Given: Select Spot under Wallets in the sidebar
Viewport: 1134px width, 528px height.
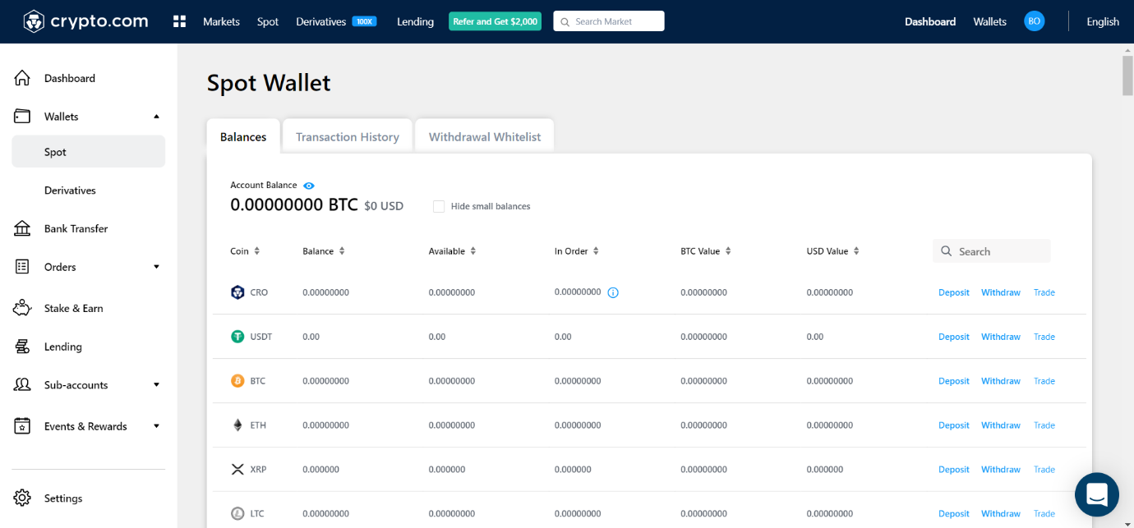Looking at the screenshot, I should (x=89, y=152).
